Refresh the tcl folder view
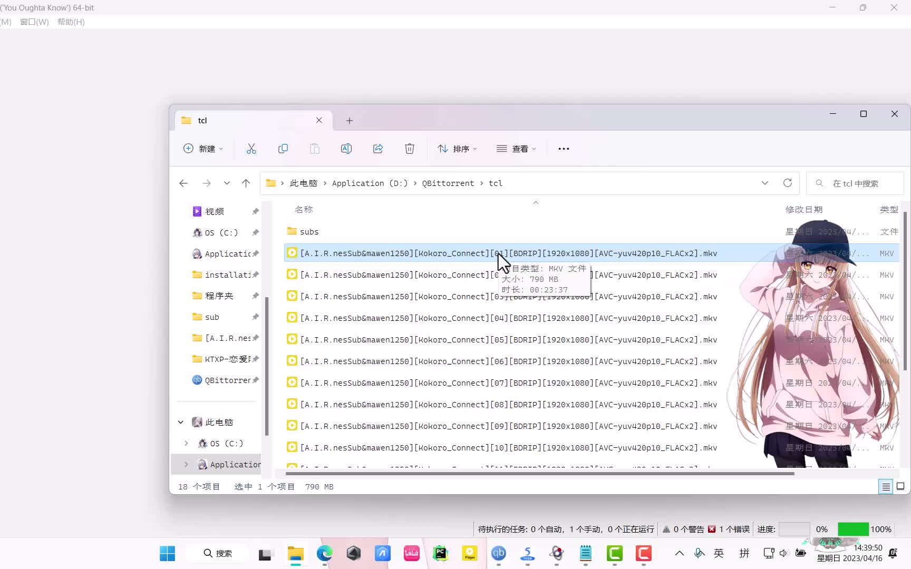This screenshot has height=569, width=911. pos(788,183)
